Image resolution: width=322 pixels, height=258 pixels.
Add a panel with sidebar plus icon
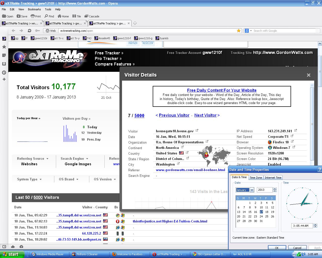[x=4, y=79]
